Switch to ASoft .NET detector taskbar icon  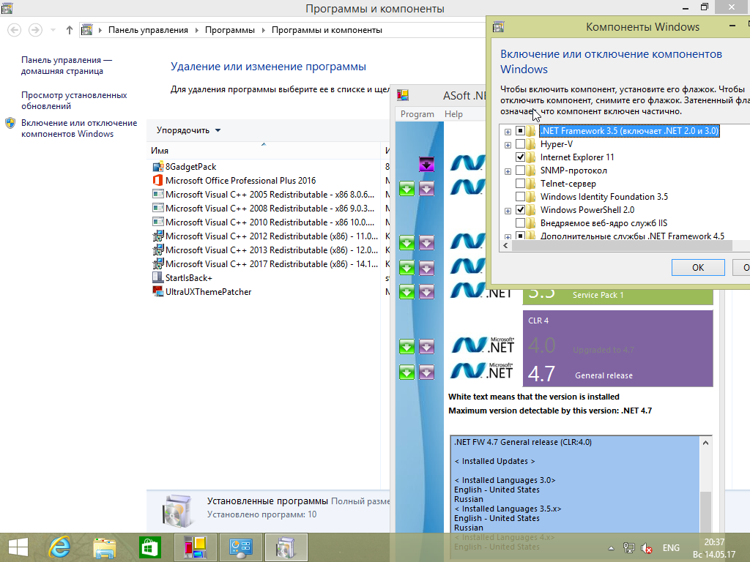pyautogui.click(x=195, y=547)
